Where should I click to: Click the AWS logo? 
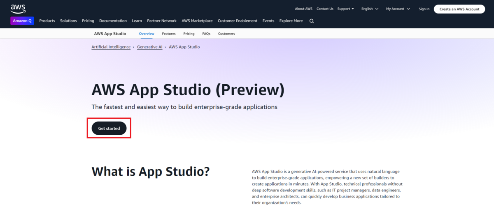click(x=18, y=9)
